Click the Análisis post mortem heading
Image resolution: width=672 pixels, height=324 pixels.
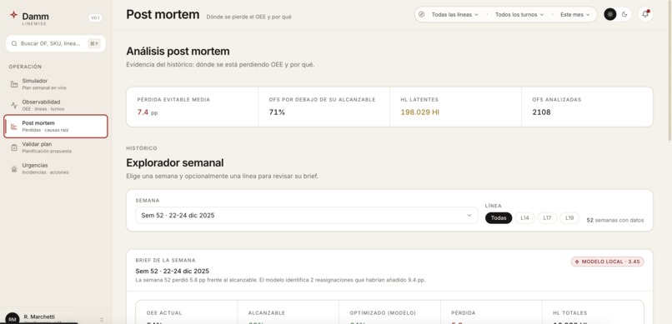pyautogui.click(x=178, y=52)
